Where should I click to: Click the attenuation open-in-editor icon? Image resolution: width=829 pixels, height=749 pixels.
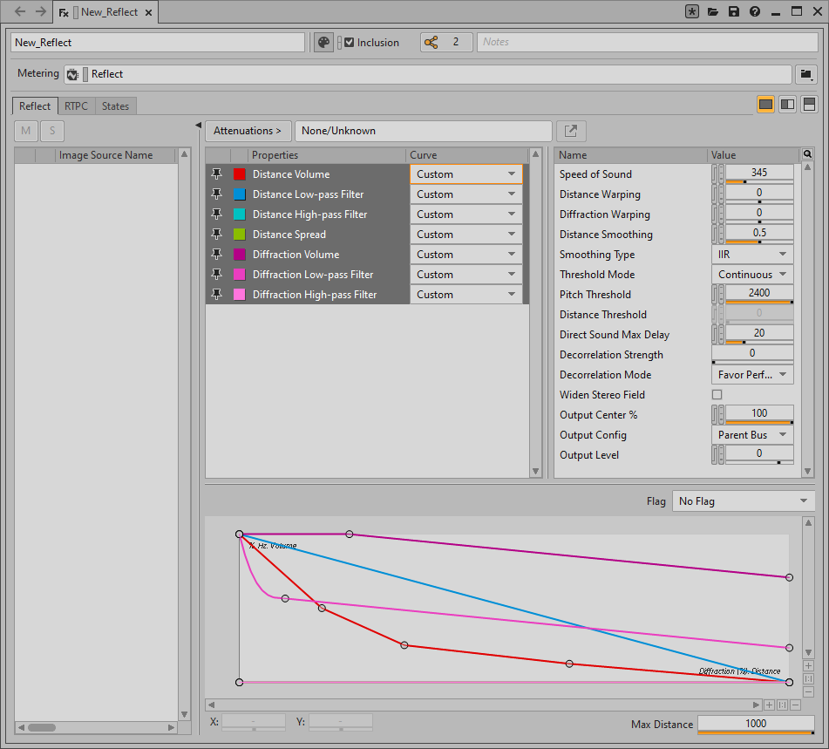(571, 131)
